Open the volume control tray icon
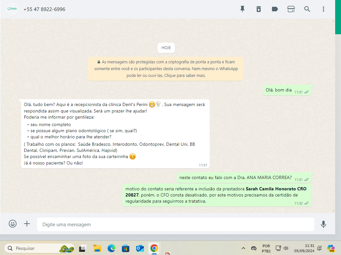The width and height of the screenshot is (341, 255). pos(286,248)
